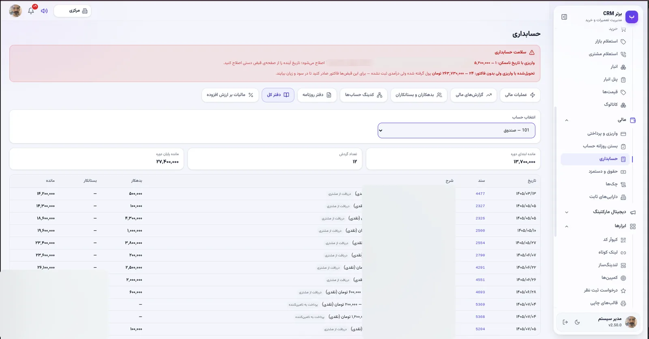Open document number 5369 link

[480, 305]
